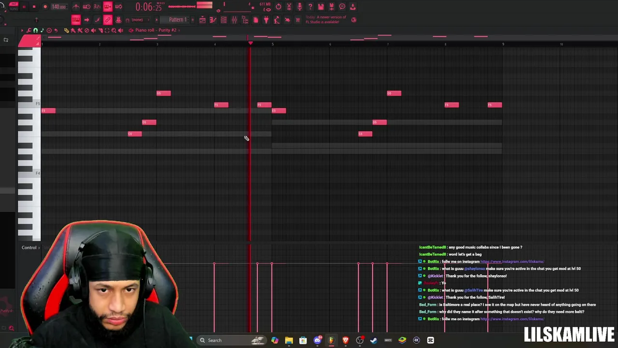Add new pattern with plus button
Screen dimensions: 618x348
(192, 20)
